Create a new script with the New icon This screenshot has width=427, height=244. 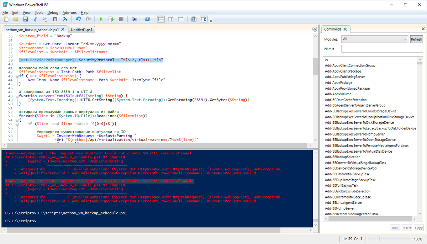coord(6,19)
